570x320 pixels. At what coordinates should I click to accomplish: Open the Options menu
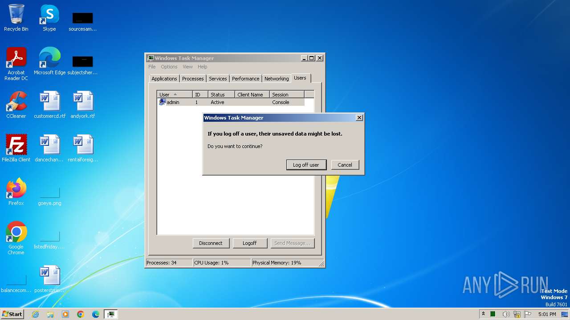[x=169, y=67]
